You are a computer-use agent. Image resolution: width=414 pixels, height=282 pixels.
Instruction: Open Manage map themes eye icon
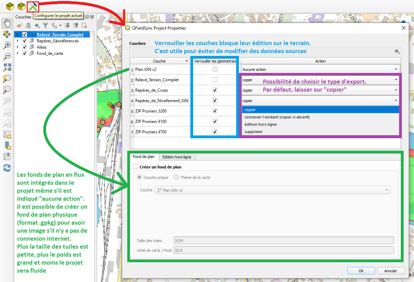[x=37, y=25]
